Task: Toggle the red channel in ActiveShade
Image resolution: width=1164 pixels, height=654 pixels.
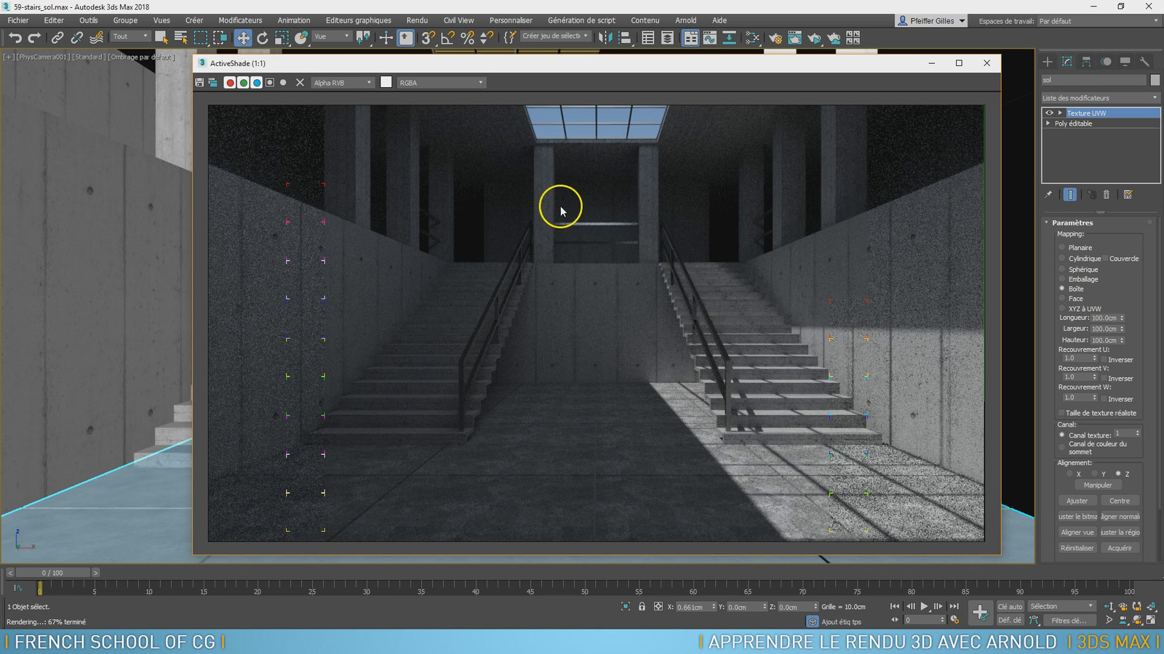Action: tap(229, 82)
